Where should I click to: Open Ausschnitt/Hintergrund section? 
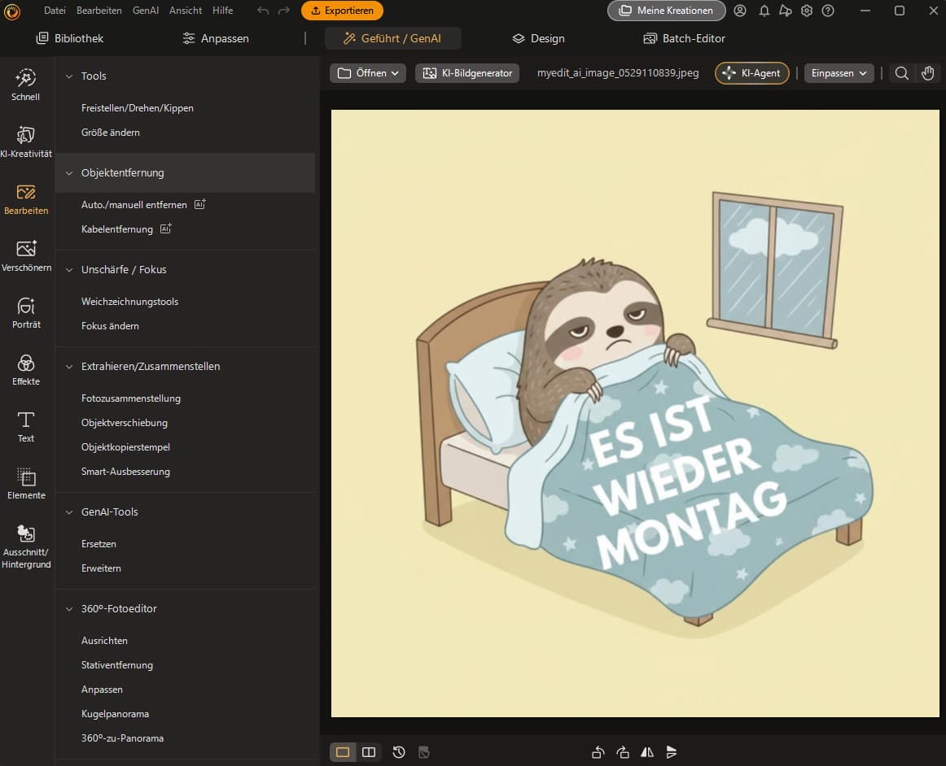click(x=25, y=546)
